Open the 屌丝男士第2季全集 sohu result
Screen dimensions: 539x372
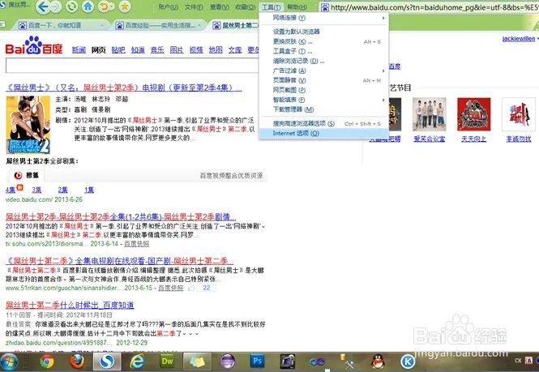[121, 216]
